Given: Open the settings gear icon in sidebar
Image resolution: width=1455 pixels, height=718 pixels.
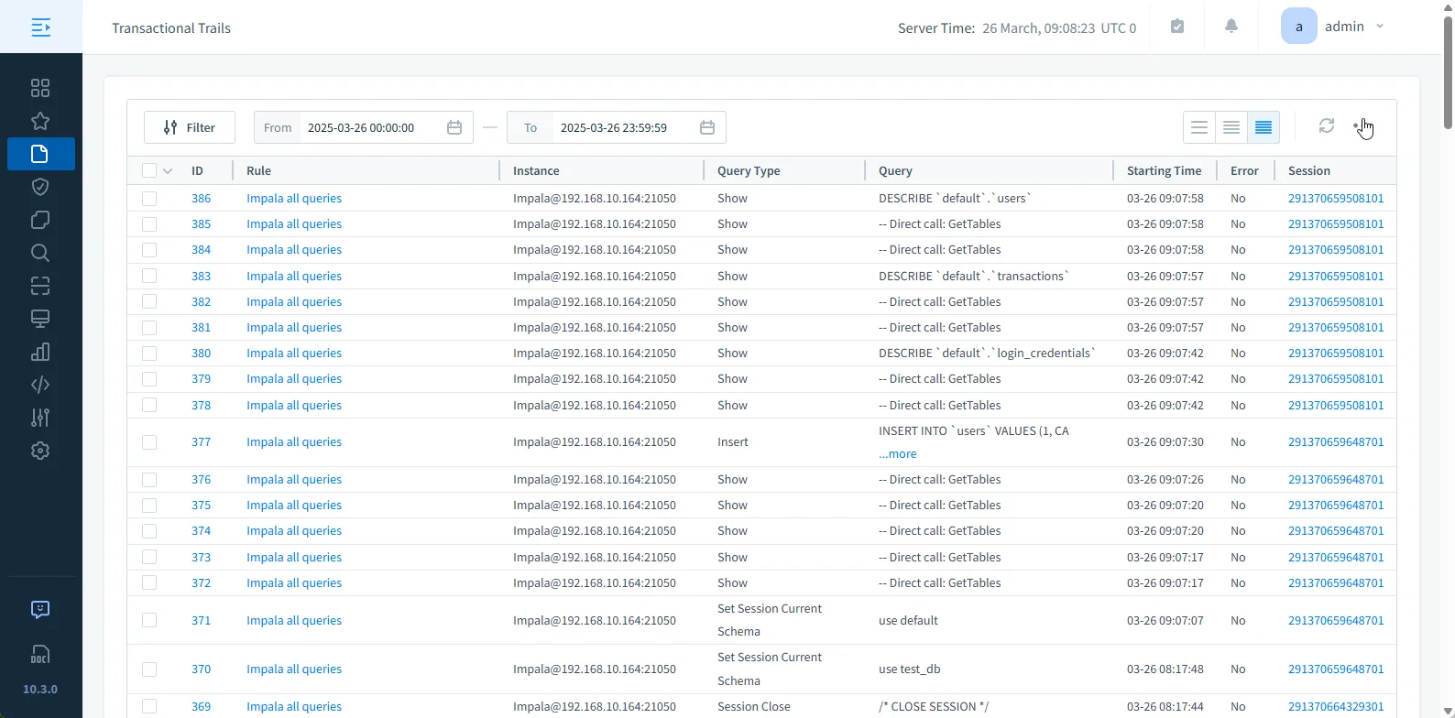Looking at the screenshot, I should click(40, 451).
